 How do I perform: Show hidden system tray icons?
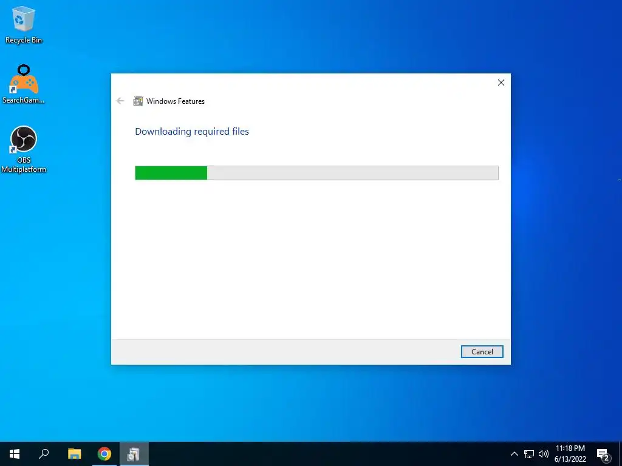(x=514, y=454)
